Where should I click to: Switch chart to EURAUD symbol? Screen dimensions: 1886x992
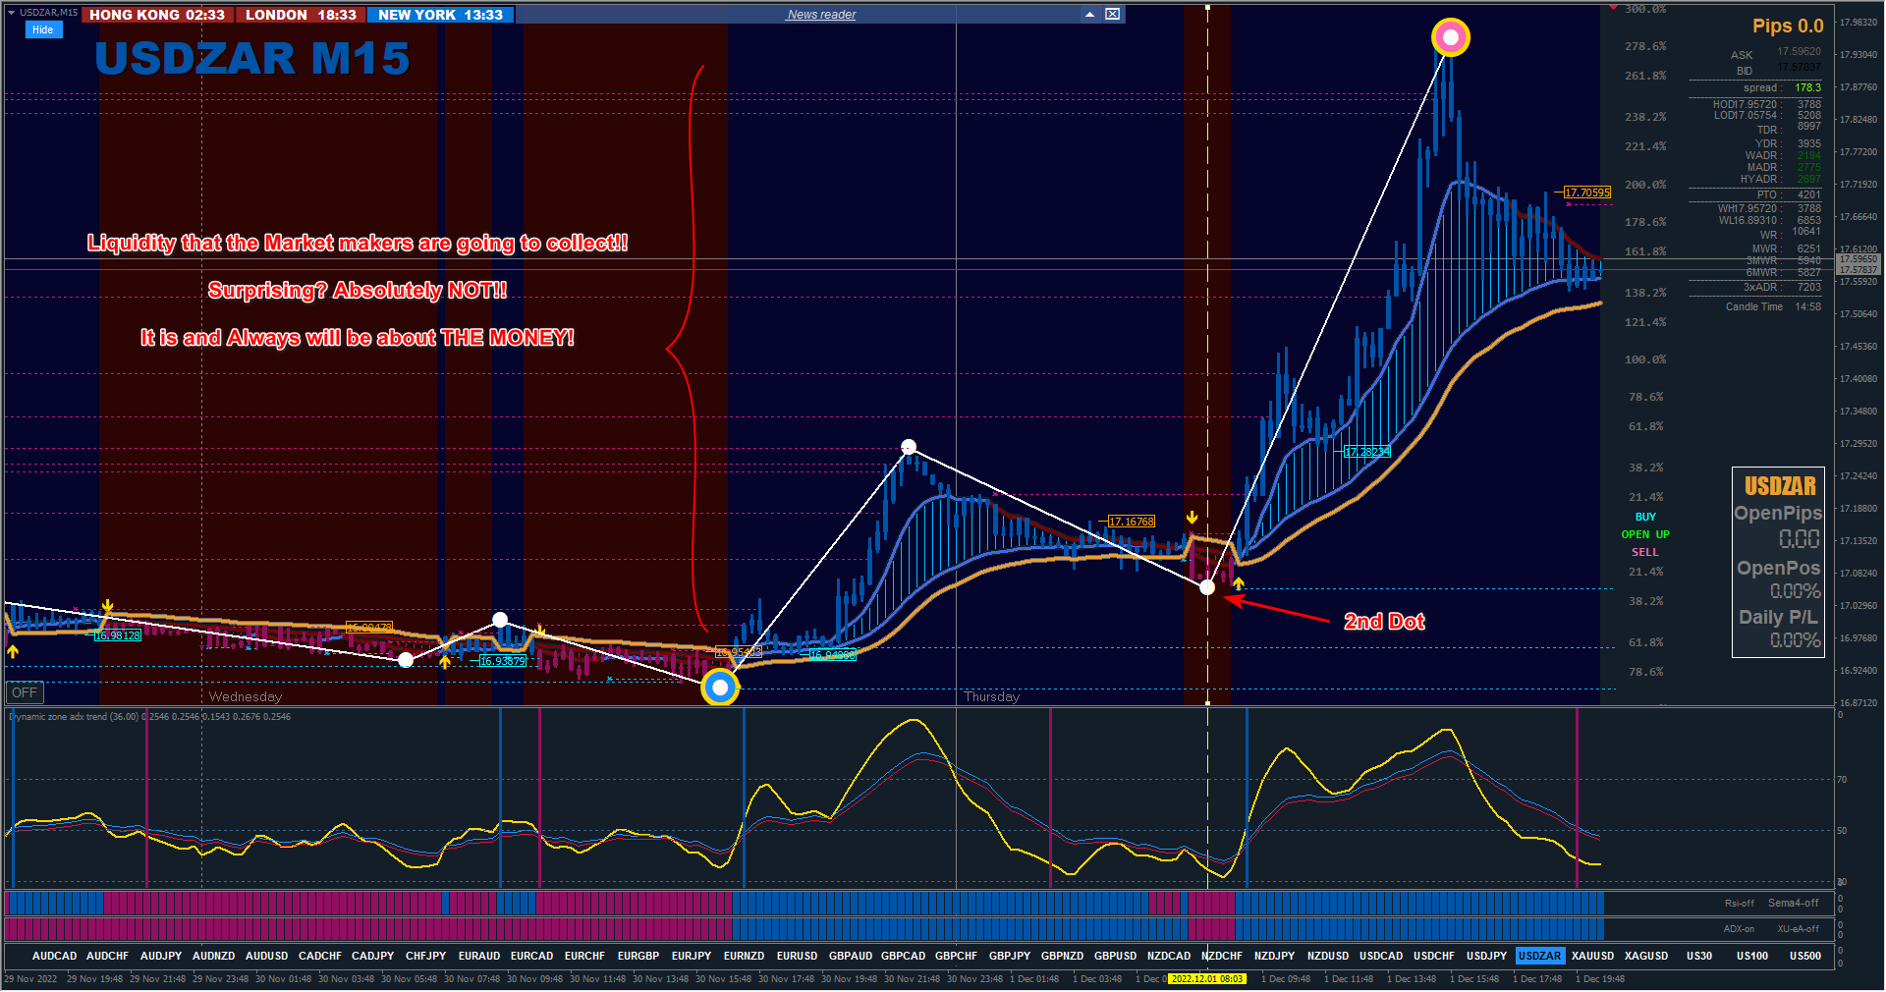(x=479, y=956)
